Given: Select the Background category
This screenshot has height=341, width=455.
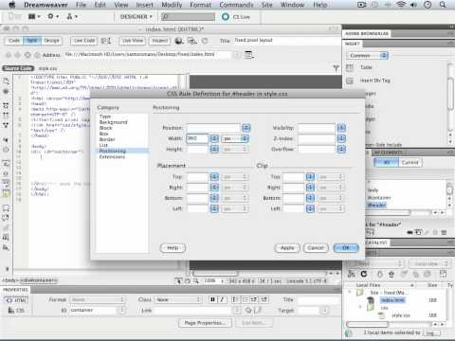Looking at the screenshot, I should pos(114,122).
